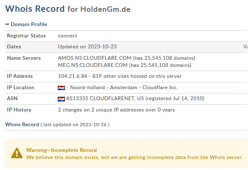Image resolution: width=248 pixels, height=170 pixels.
Task: Select the MEG.NS.CLOUDFLARE.COM name server text
Action: 93,65
